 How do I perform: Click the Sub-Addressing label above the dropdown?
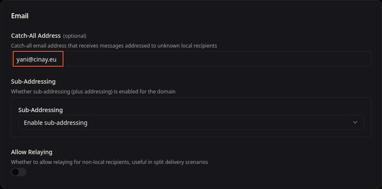click(40, 110)
